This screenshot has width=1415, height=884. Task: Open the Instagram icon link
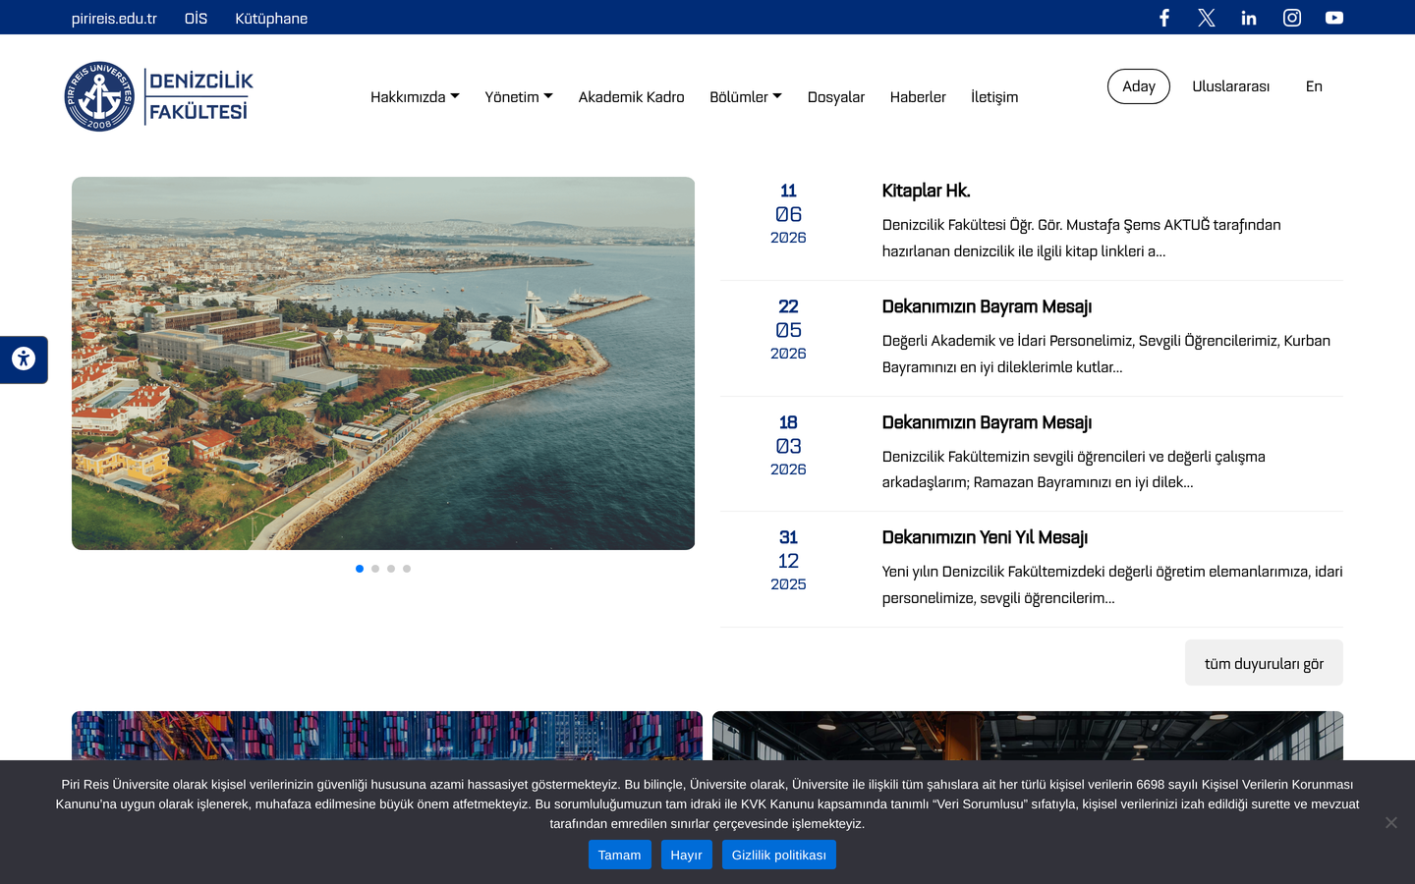[x=1292, y=18]
